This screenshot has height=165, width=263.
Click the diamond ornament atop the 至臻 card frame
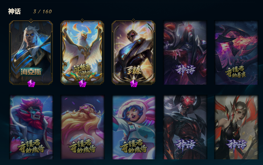click(x=133, y=20)
